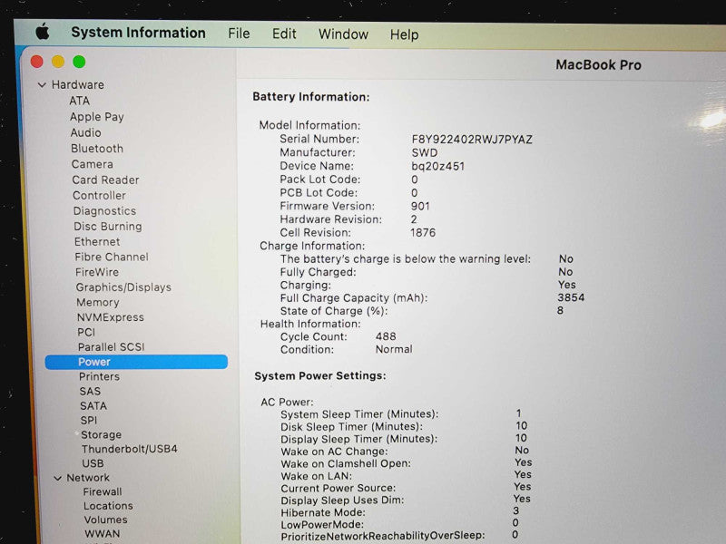Image resolution: width=726 pixels, height=544 pixels.
Task: Select Audio in the sidebar
Action: tap(85, 132)
